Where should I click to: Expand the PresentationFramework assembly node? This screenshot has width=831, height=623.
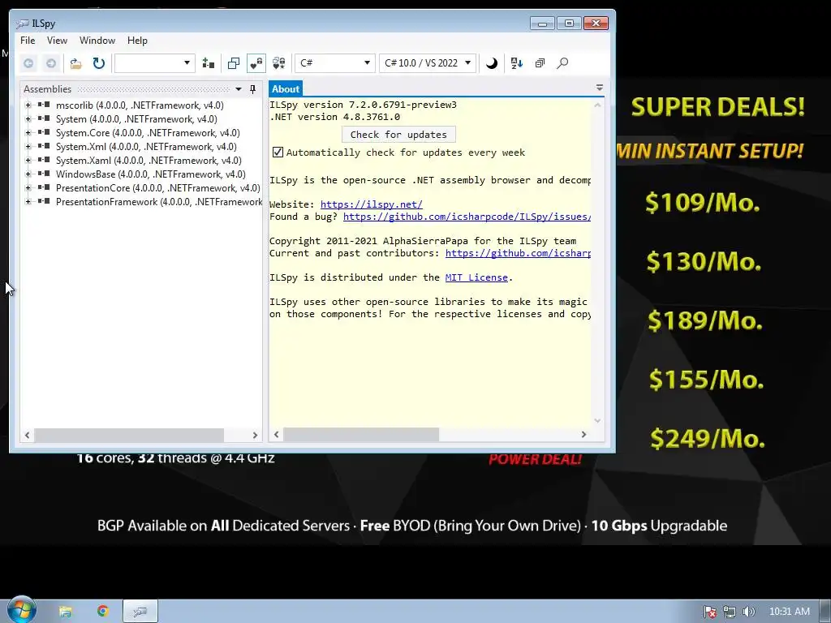[x=28, y=202]
